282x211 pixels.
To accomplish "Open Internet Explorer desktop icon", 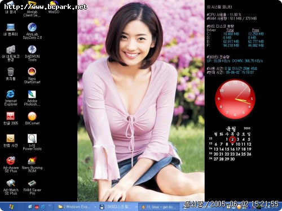I will click(x=11, y=98).
